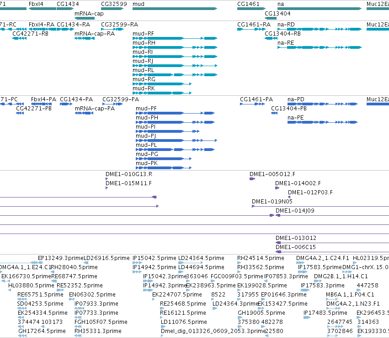Screen dimensions: 389x338
Task: Select the mud-PH protein label
Action: [x=147, y=118]
